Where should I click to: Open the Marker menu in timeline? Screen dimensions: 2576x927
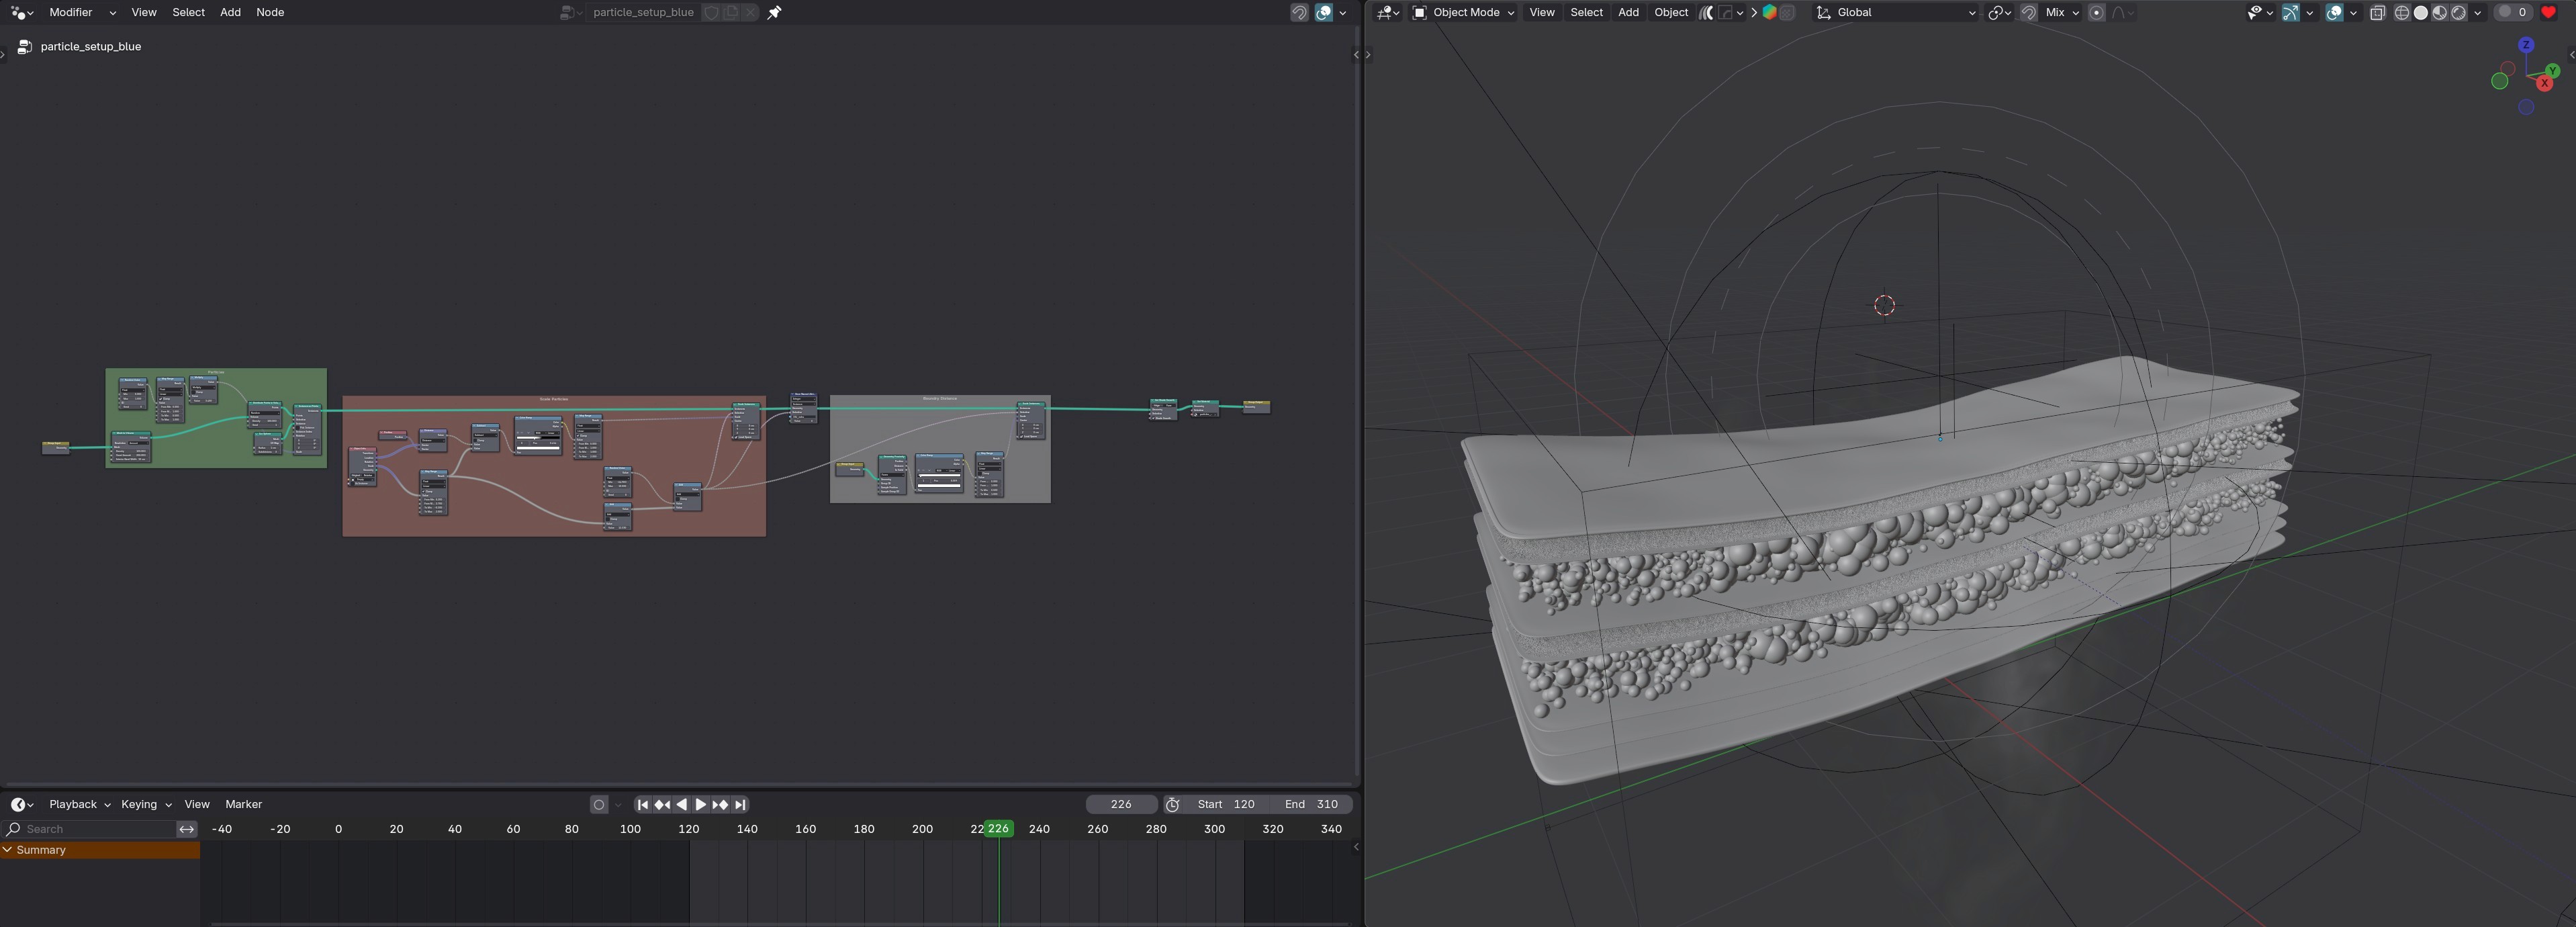[x=243, y=804]
